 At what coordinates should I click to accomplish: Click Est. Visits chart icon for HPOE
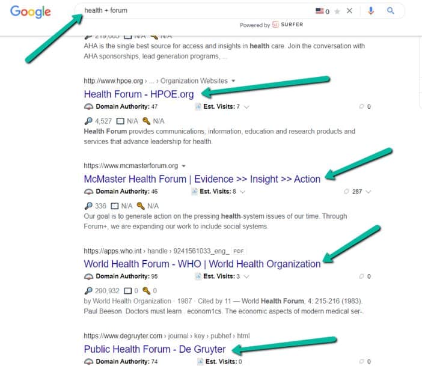198,106
